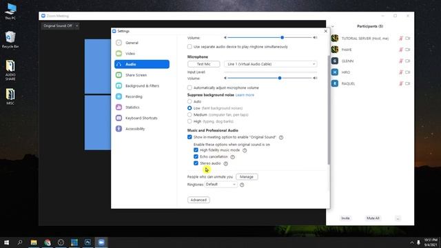Expand the Original Sound dropdown arrow
Screen dimensions: 441x248
tap(76, 26)
